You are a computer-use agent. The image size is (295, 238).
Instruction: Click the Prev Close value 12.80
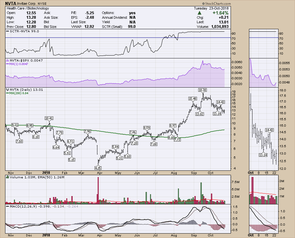(31, 27)
